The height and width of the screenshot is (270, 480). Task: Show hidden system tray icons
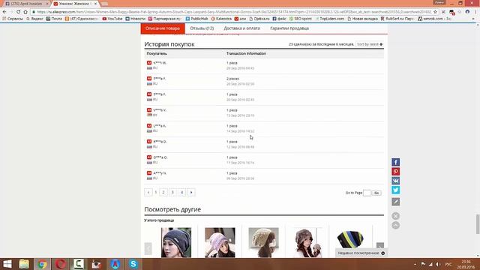pyautogui.click(x=415, y=264)
